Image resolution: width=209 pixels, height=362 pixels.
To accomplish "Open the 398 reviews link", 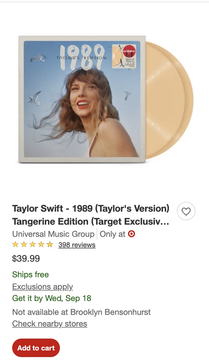I will 77,245.
